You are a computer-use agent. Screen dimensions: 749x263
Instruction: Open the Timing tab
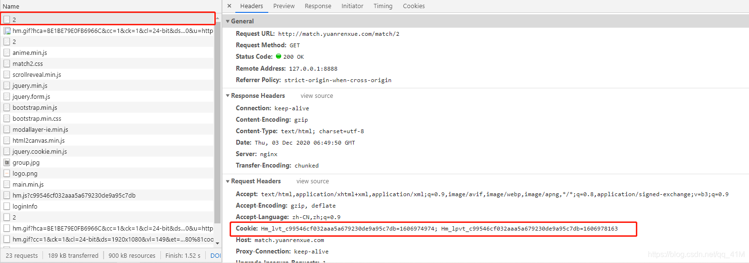383,6
